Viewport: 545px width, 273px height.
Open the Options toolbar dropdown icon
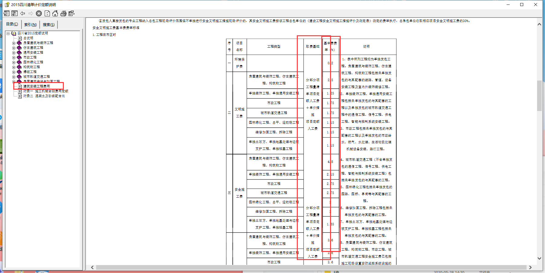71,13
